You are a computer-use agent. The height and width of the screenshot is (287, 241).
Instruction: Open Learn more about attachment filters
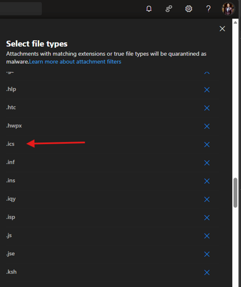(75, 62)
